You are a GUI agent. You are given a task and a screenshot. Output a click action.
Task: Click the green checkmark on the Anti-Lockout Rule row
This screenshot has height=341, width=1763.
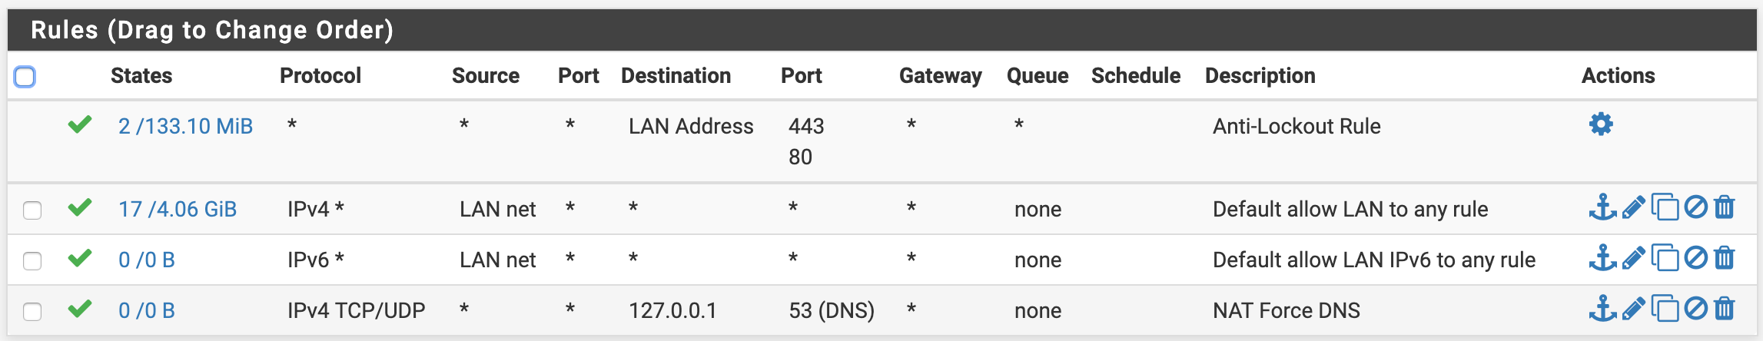(80, 124)
